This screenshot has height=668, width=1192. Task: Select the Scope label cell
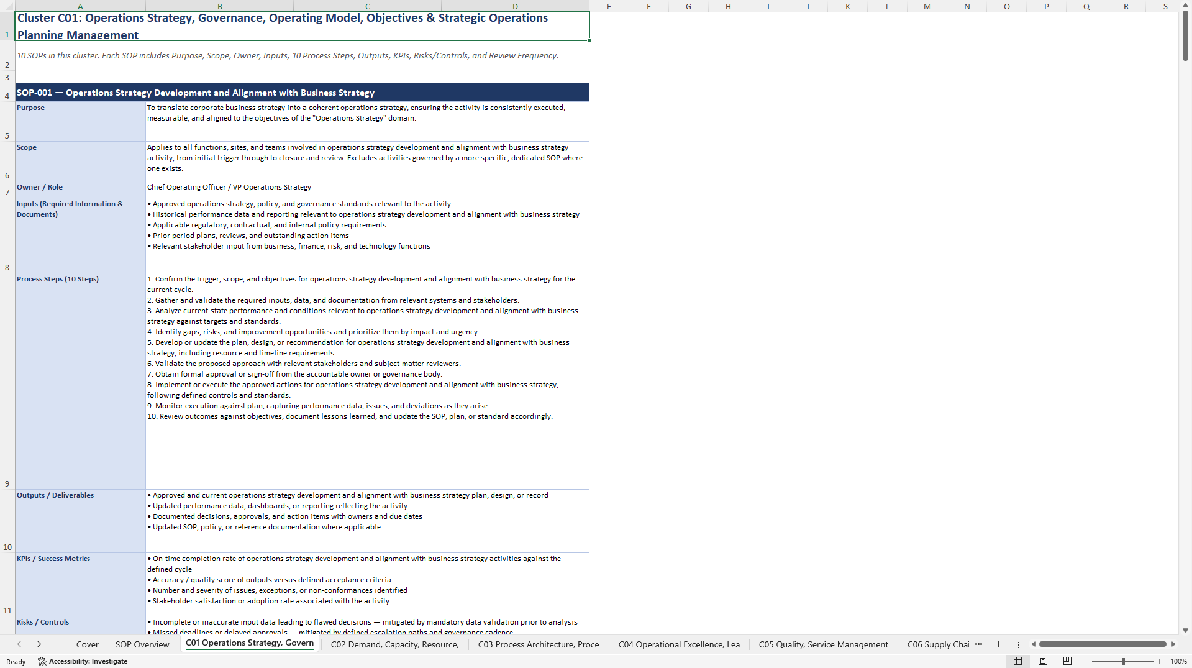click(80, 162)
